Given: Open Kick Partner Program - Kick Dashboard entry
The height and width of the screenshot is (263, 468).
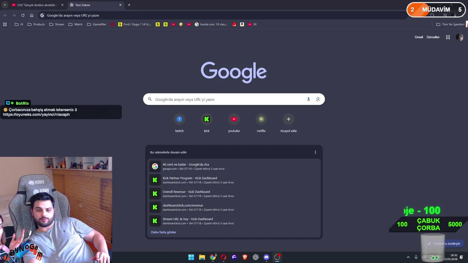Looking at the screenshot, I should [234, 180].
